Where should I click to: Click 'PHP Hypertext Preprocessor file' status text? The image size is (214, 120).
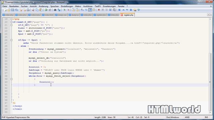(x=16, y=117)
